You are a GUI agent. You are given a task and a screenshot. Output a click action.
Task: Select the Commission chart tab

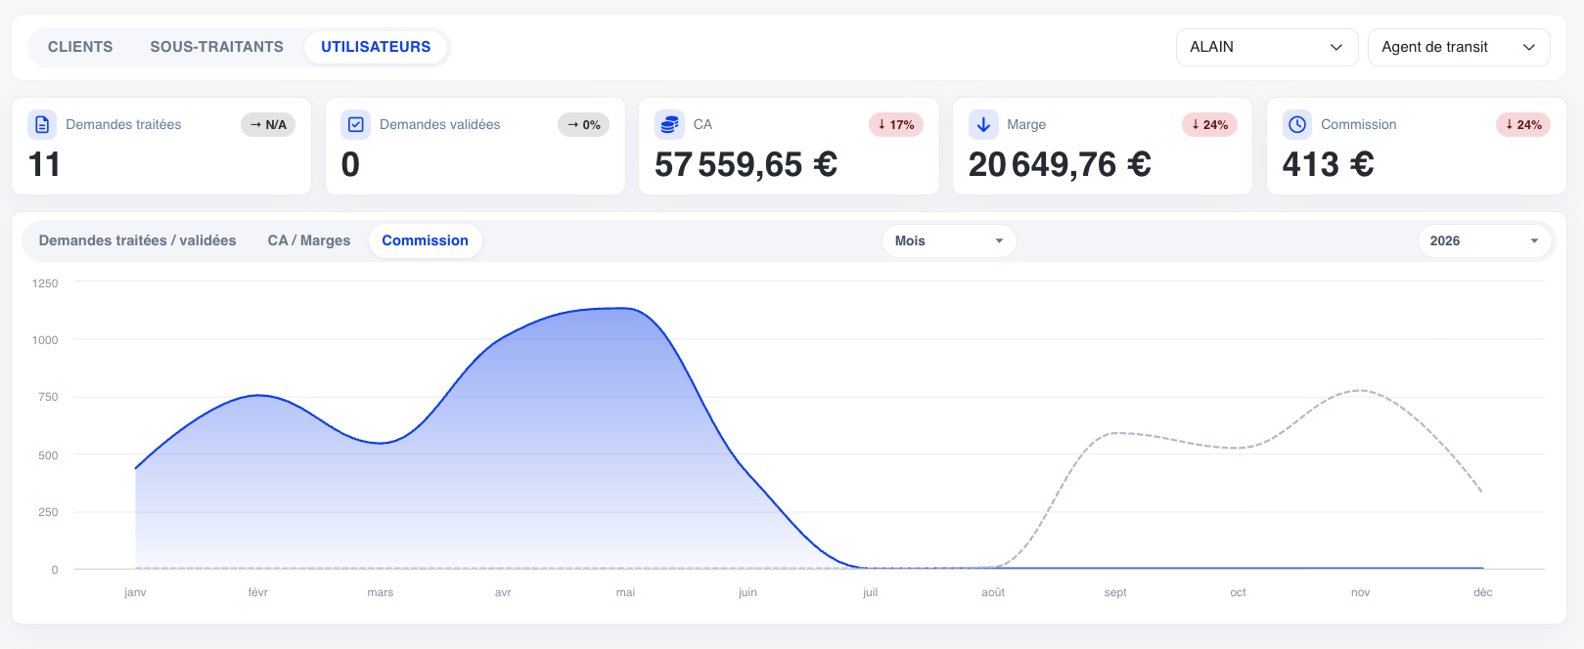pyautogui.click(x=425, y=240)
